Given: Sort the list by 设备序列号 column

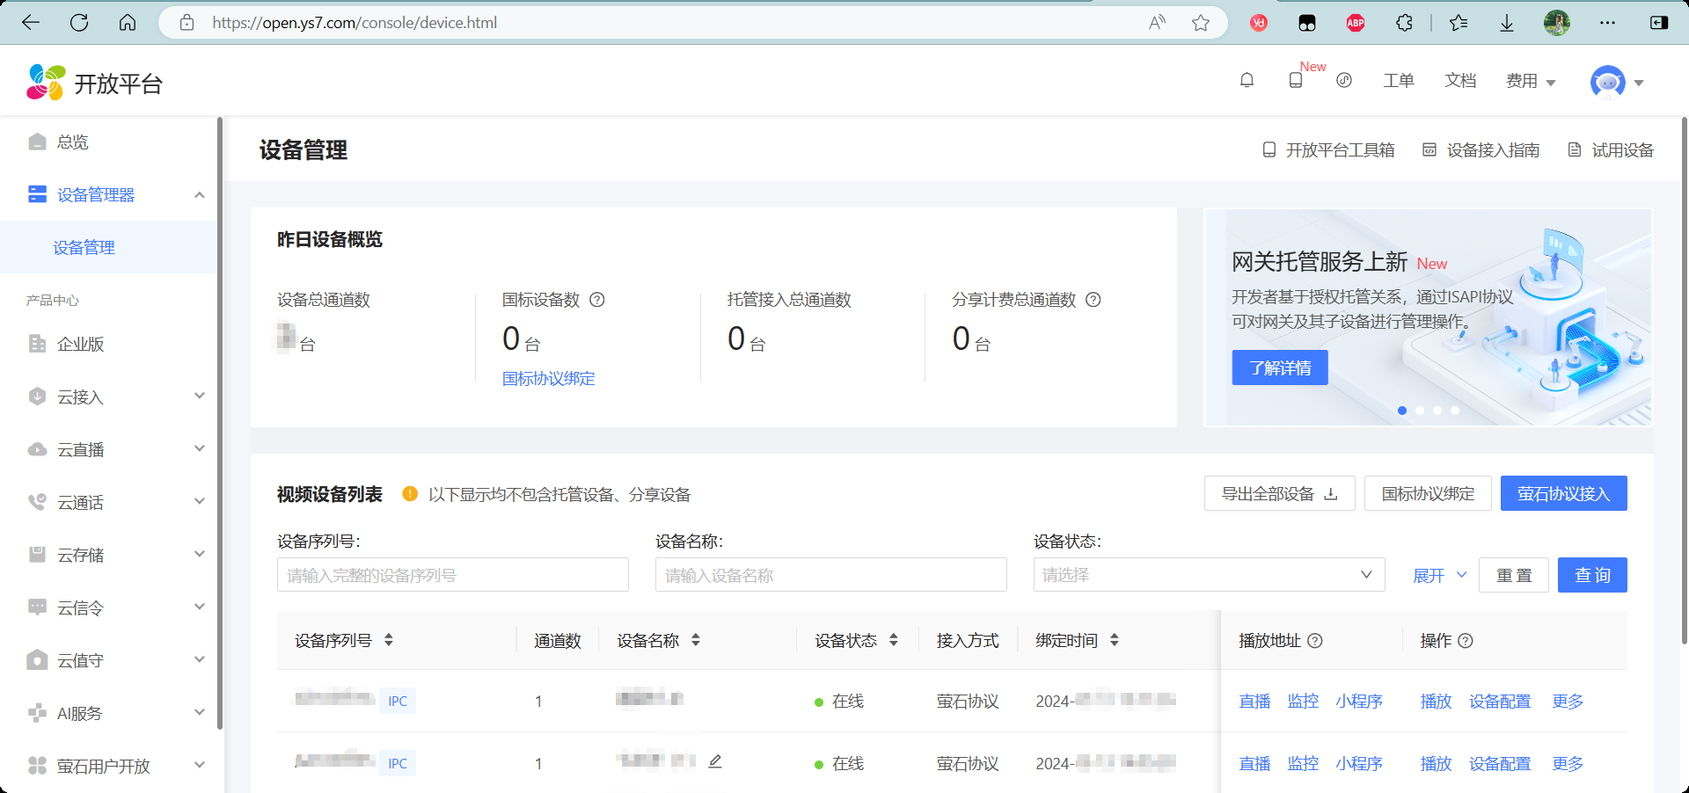Looking at the screenshot, I should click(x=388, y=640).
